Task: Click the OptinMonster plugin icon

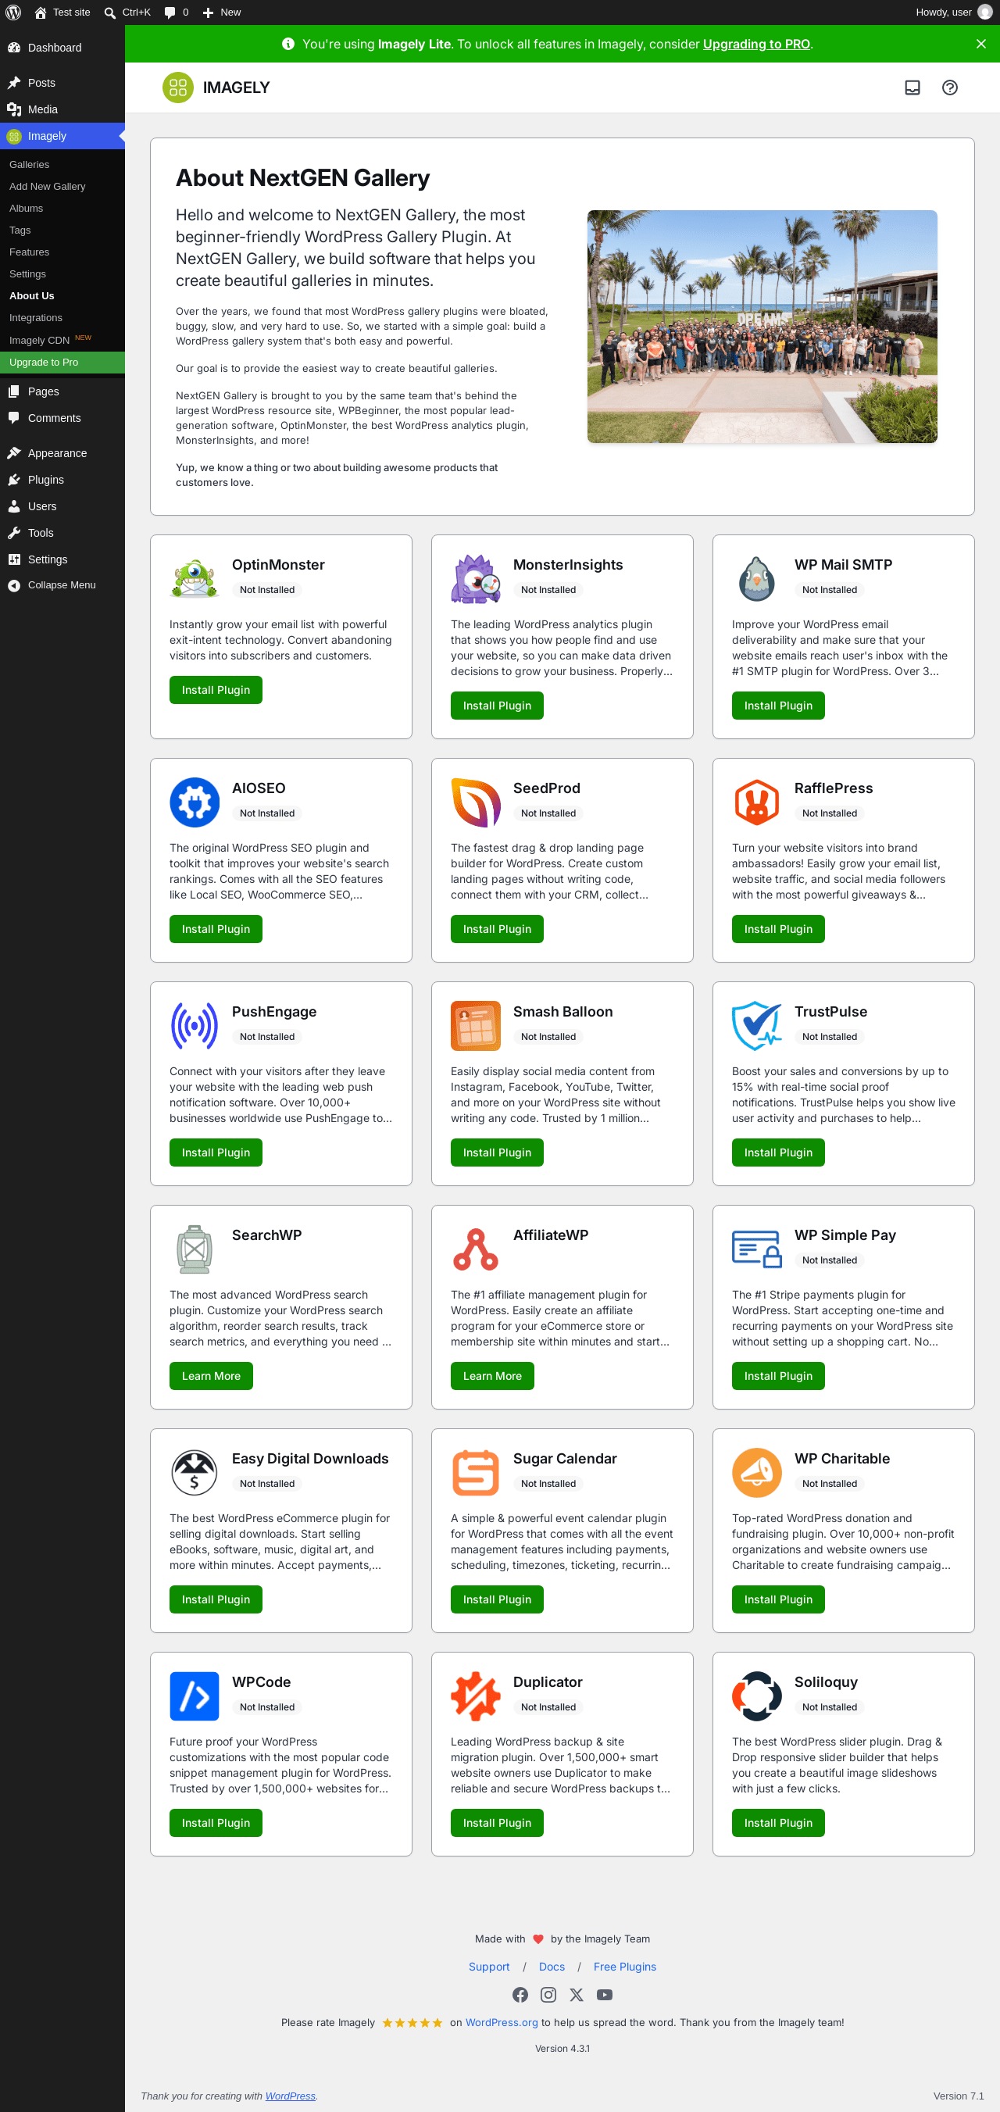Action: pyautogui.click(x=195, y=578)
